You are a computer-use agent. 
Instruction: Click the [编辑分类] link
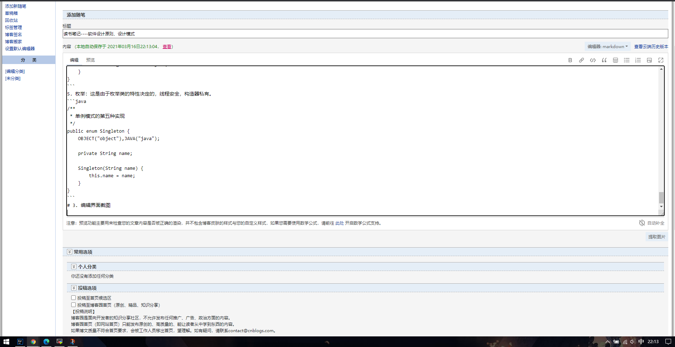tap(15, 71)
